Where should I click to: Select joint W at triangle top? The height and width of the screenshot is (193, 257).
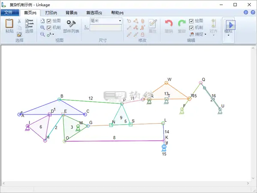tap(166, 83)
